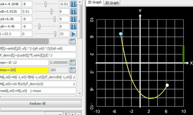Edit the yA=6.08 value field
This screenshot has width=193, height=115.
coord(10,19)
